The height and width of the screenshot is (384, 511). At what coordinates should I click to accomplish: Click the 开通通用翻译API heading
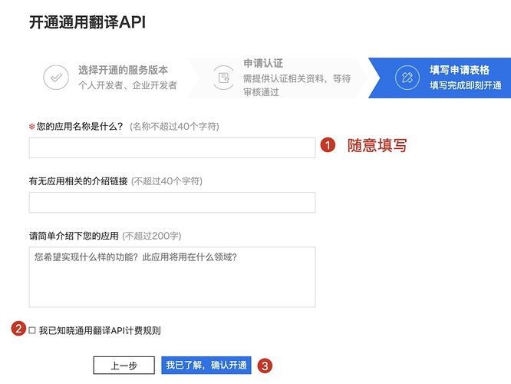click(x=87, y=22)
